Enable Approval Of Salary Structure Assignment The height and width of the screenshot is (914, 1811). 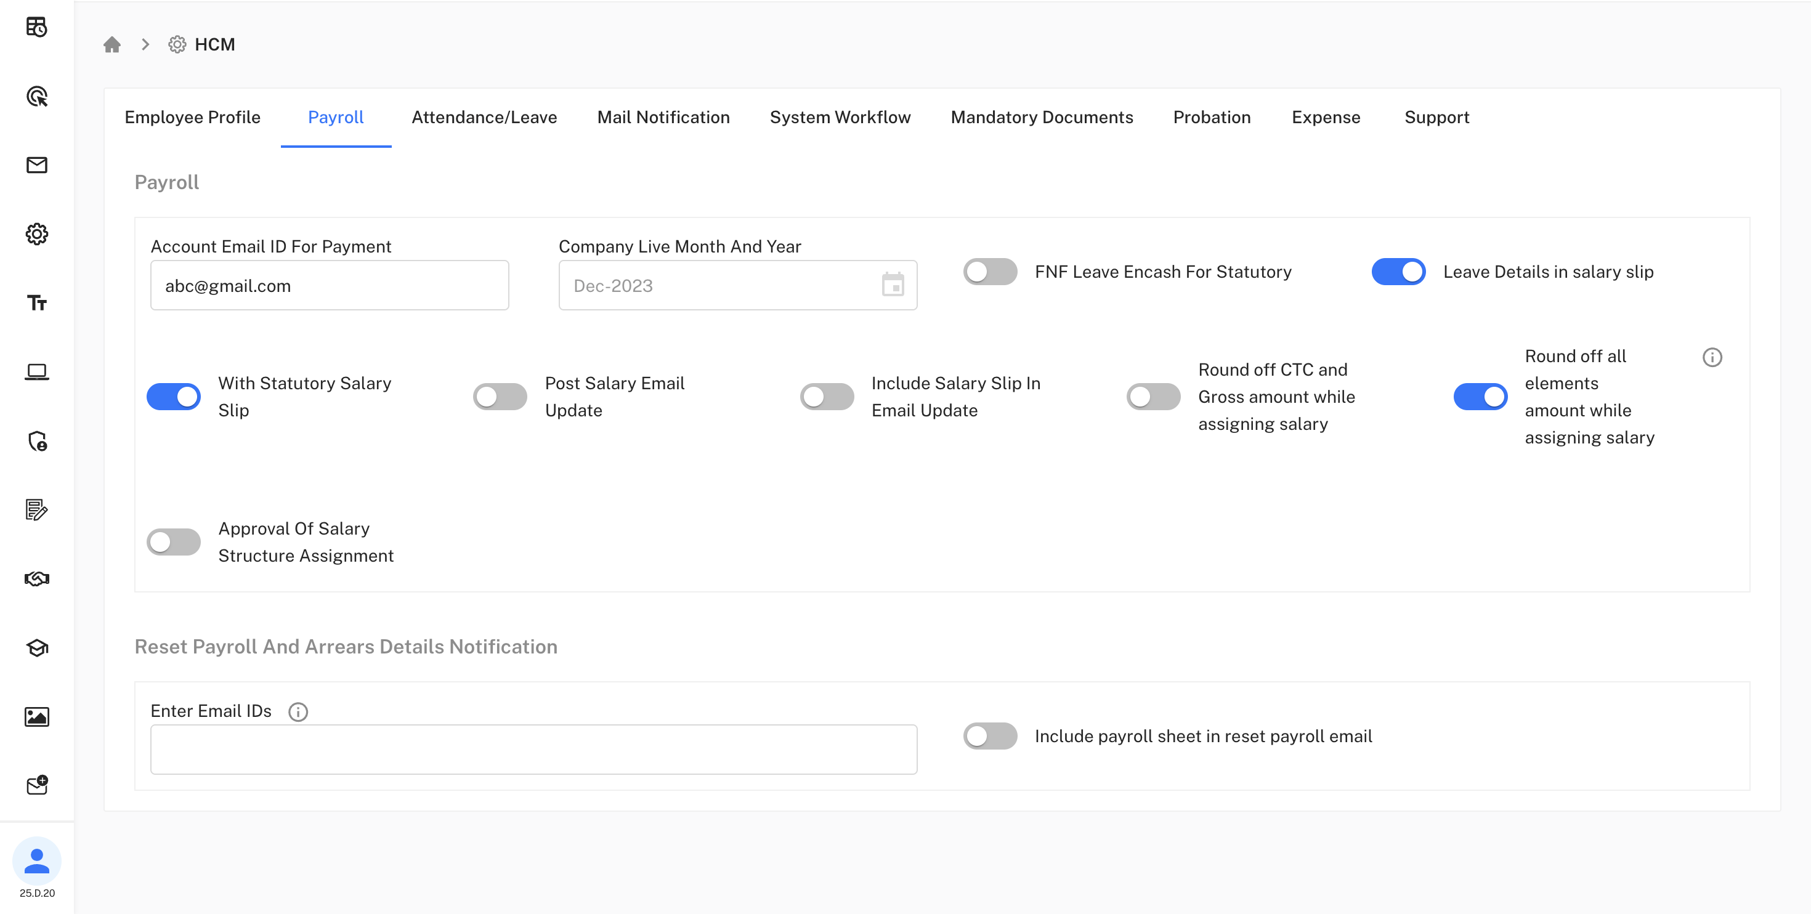(173, 541)
